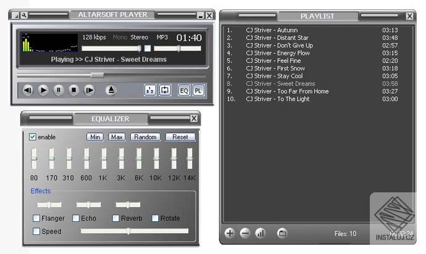Click the song position seek slider
Image resolution: width=426 pixels, height=254 pixels.
(x=111, y=75)
